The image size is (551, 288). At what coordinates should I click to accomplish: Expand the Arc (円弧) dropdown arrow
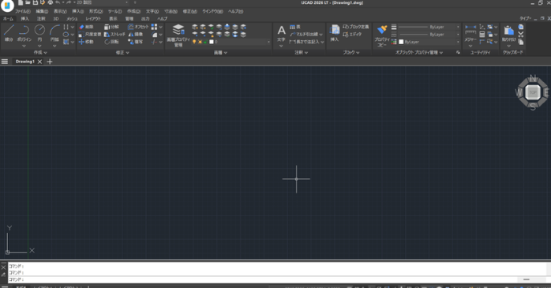pos(54,46)
